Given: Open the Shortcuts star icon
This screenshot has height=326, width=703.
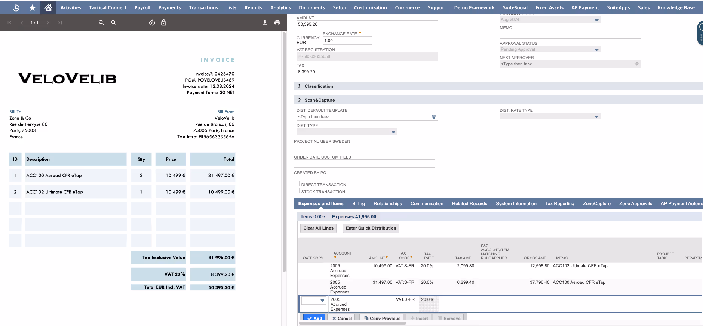Looking at the screenshot, I should click(x=33, y=7).
